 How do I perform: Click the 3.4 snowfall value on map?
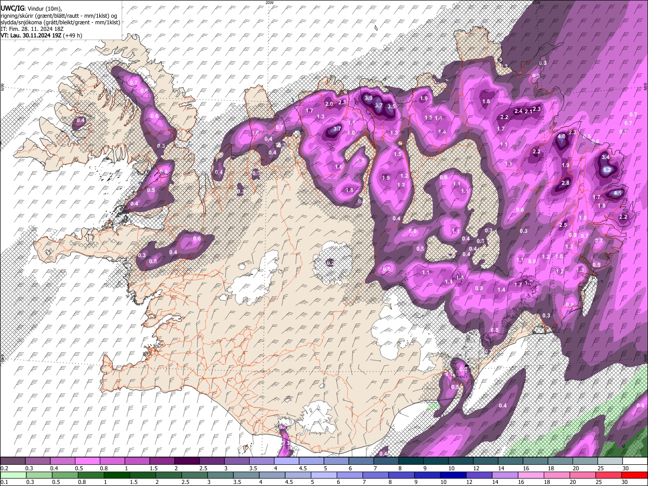point(605,157)
